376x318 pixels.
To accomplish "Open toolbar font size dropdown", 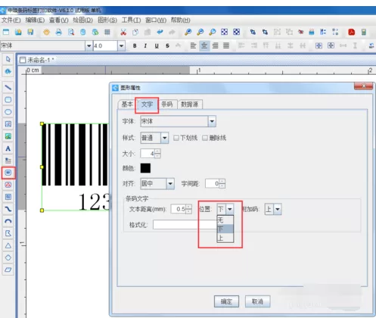I will pyautogui.click(x=121, y=46).
